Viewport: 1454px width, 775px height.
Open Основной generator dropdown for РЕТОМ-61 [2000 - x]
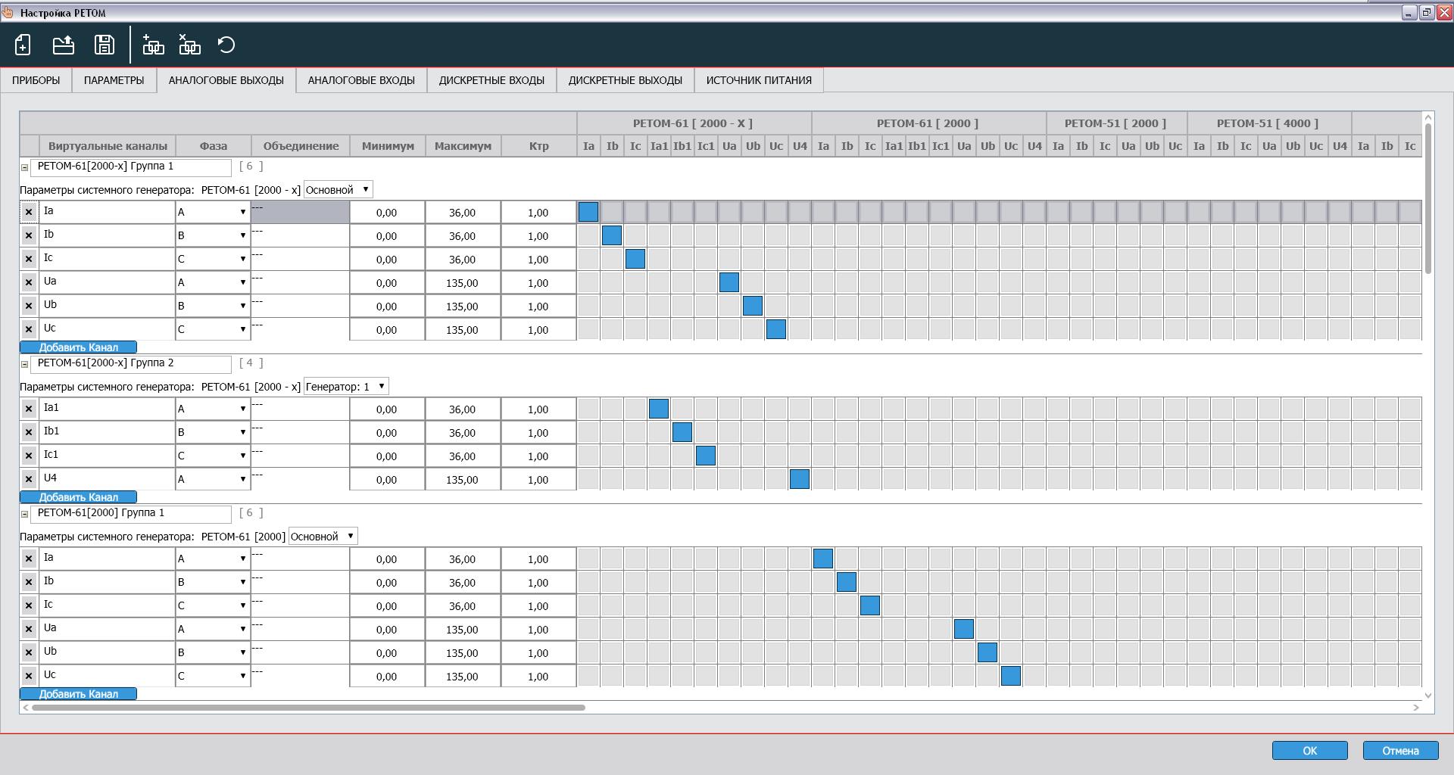(x=338, y=190)
